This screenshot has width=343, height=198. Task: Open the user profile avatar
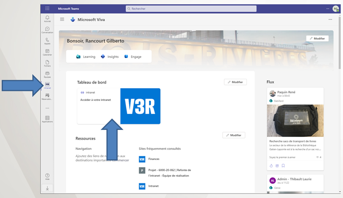pyautogui.click(x=336, y=9)
